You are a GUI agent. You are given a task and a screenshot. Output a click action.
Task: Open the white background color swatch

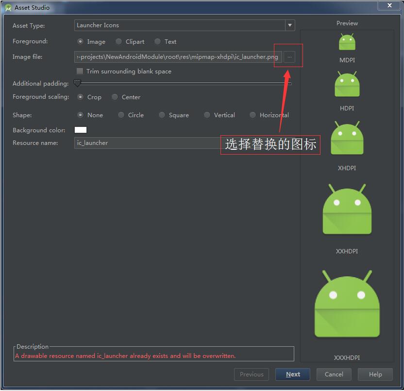click(x=81, y=130)
